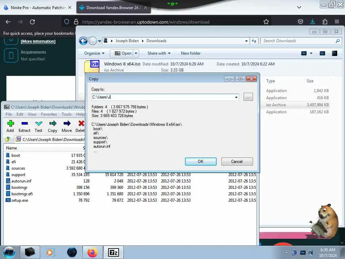This screenshot has height=259, width=345.
Task: Browse for destination folder with ... button
Action: tap(248, 97)
